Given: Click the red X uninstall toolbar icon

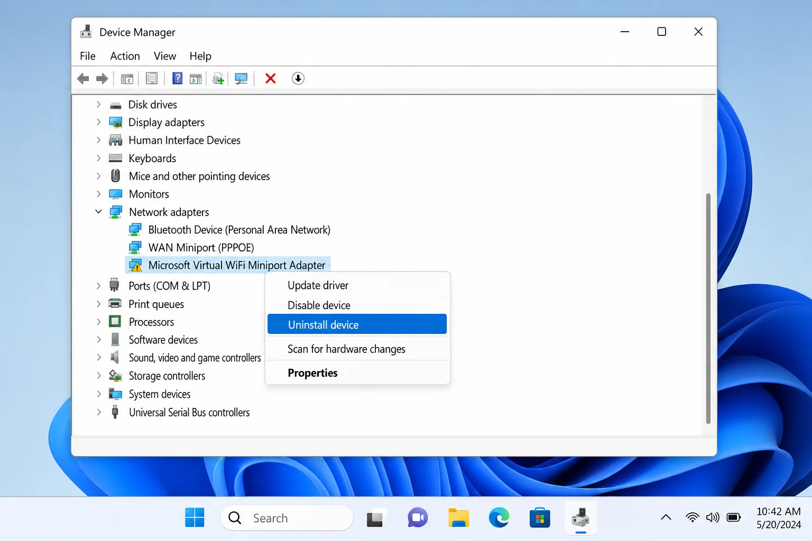Looking at the screenshot, I should pyautogui.click(x=271, y=79).
